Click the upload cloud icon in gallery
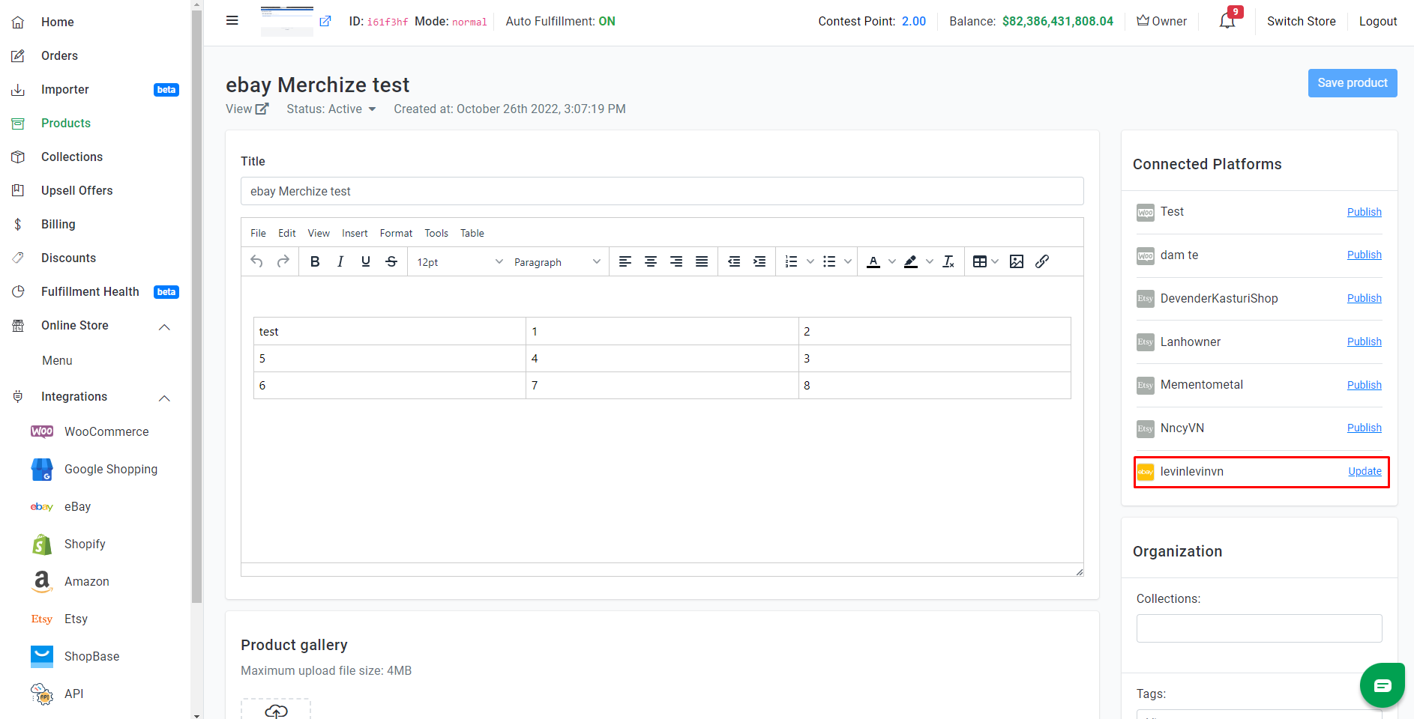 pyautogui.click(x=276, y=711)
